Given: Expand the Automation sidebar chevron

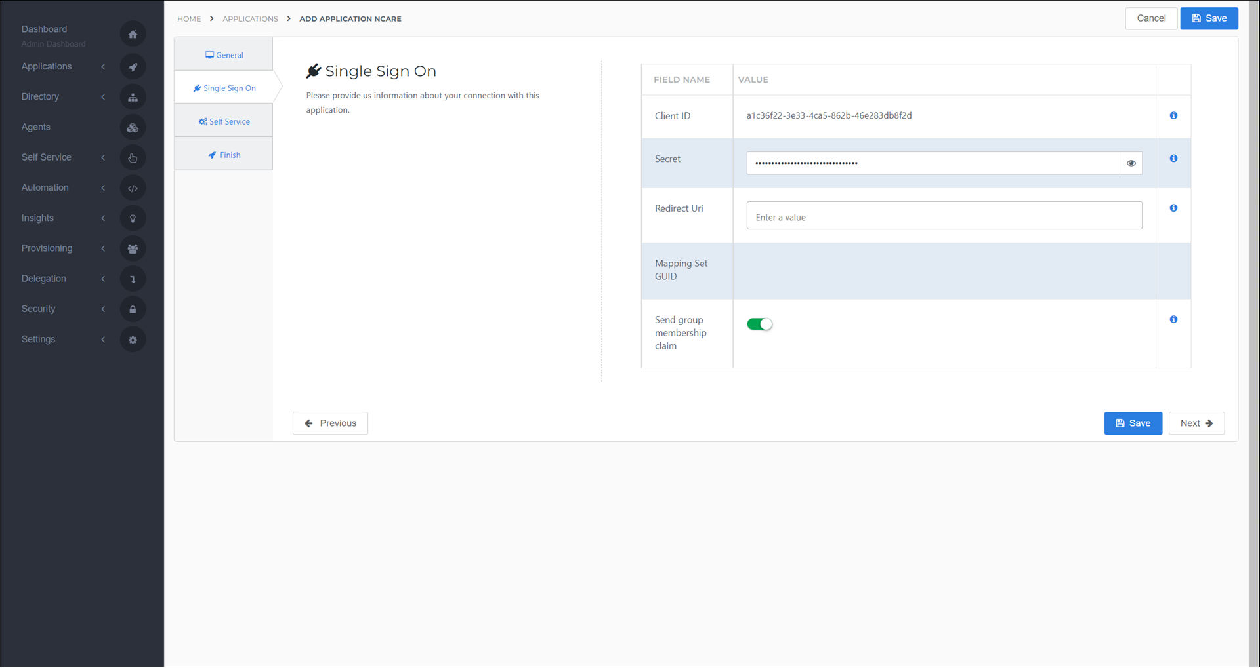Looking at the screenshot, I should click(103, 187).
